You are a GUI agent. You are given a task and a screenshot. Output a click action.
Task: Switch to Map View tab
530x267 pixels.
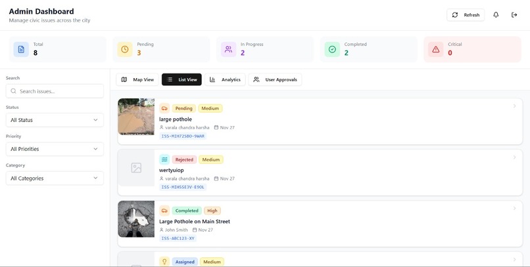[x=137, y=79]
